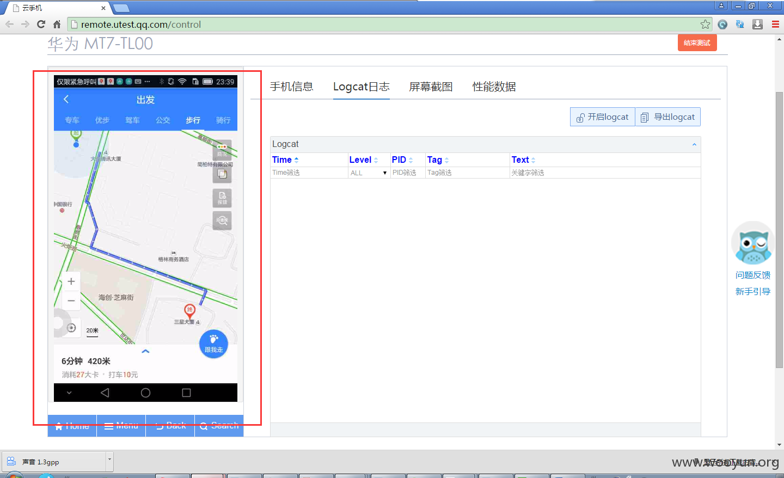This screenshot has height=478, width=784.
Task: Select the 公交 bus tab
Action: 163,120
